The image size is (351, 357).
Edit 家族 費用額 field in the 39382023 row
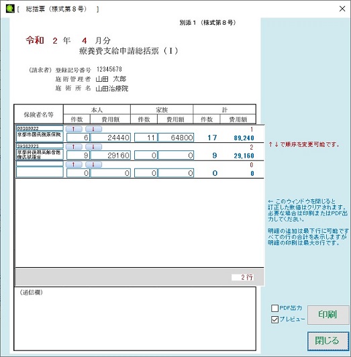coord(176,155)
